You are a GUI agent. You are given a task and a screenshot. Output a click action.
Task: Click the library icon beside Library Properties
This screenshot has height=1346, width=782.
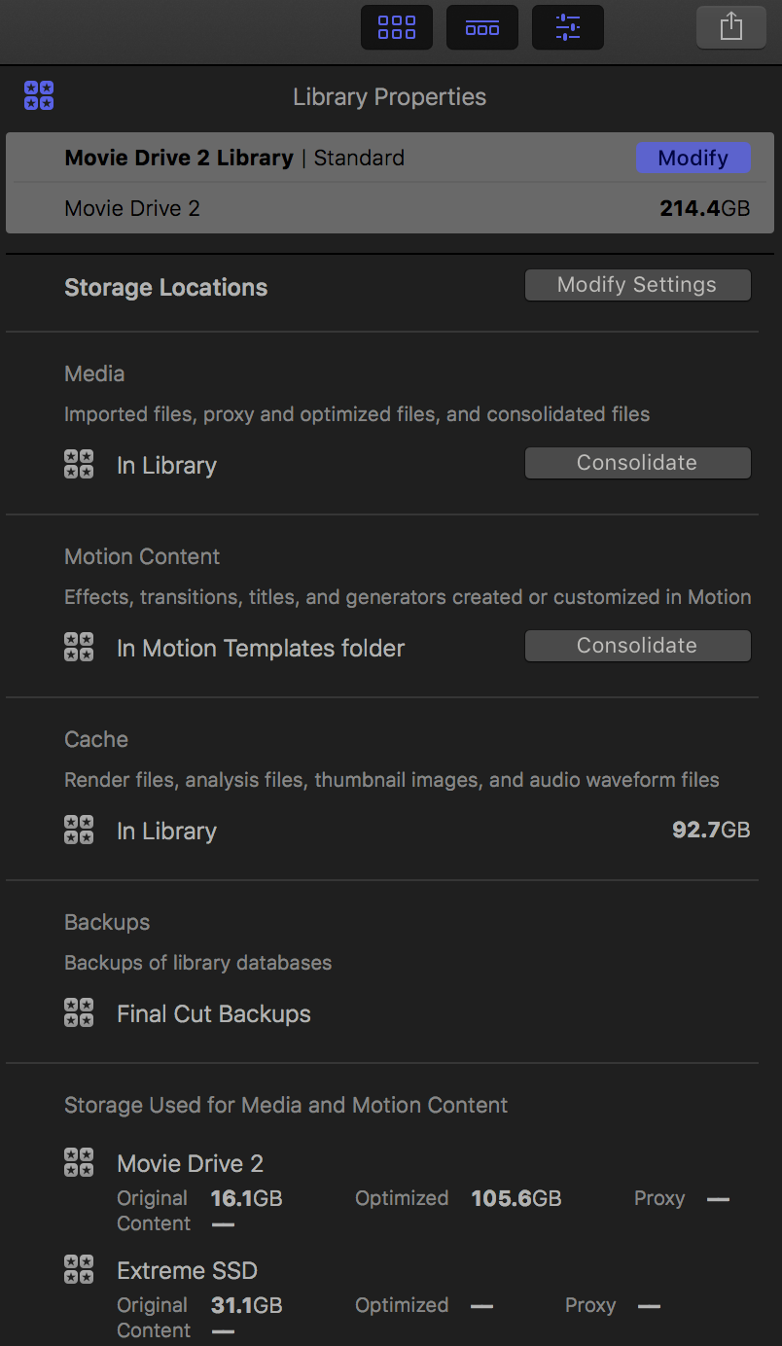(39, 96)
